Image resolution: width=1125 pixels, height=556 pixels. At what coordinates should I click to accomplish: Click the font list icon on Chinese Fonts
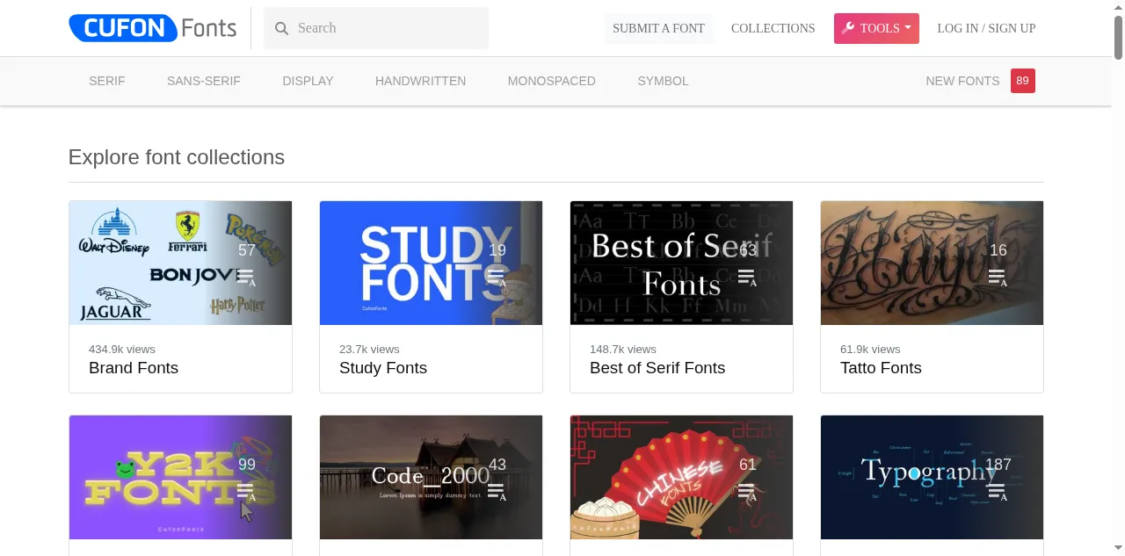(747, 492)
